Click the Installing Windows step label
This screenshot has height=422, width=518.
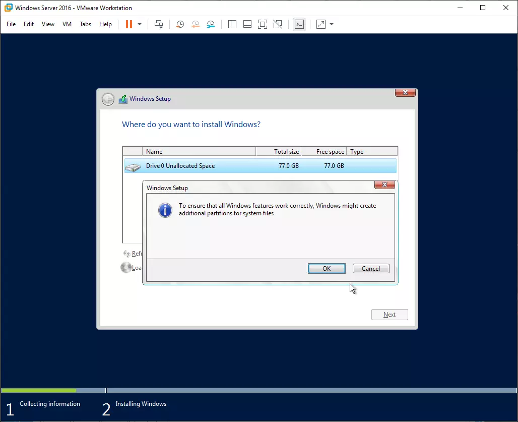(141, 404)
